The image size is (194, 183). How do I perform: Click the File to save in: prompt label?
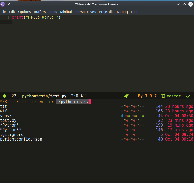click(x=35, y=102)
